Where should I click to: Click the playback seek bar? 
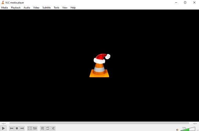point(99,123)
